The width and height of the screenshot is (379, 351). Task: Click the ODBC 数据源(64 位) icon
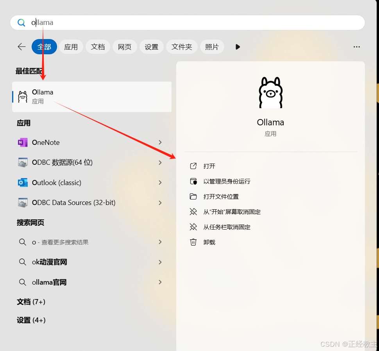(23, 162)
